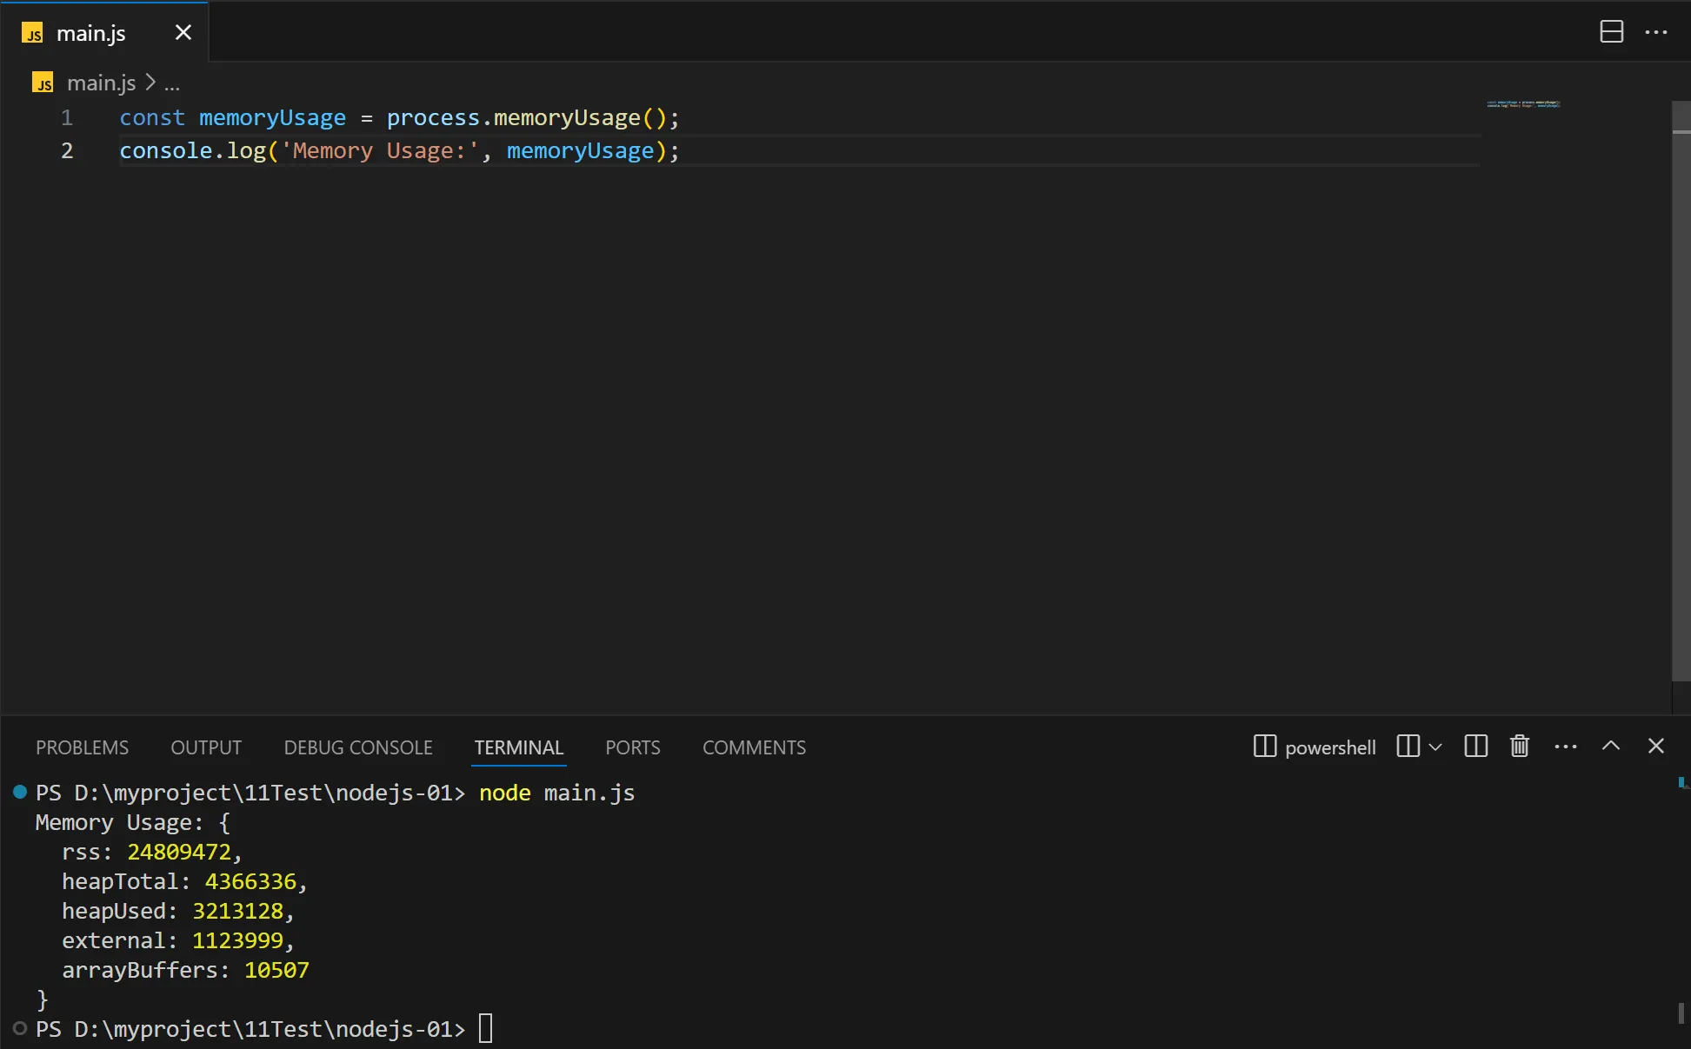Screen dimensions: 1691x1049
Task: Click the new terminal split-pane icon
Action: 1408,747
